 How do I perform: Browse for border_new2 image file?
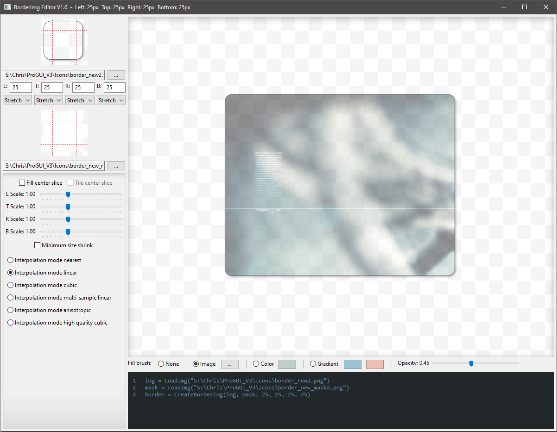[116, 75]
